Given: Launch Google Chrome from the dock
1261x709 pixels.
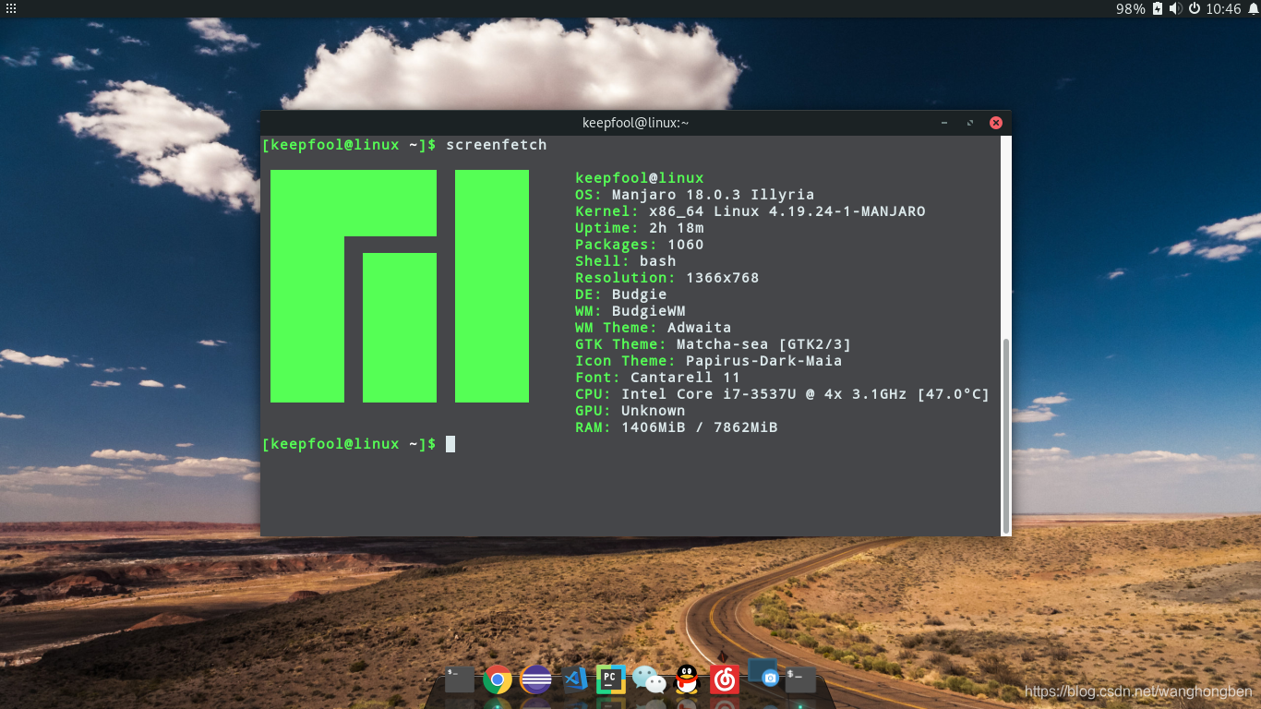Looking at the screenshot, I should click(x=498, y=679).
